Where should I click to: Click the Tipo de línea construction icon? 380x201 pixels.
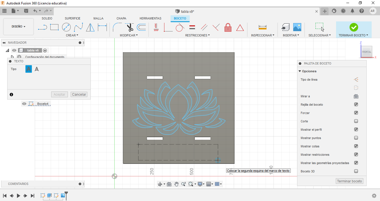tap(356, 79)
